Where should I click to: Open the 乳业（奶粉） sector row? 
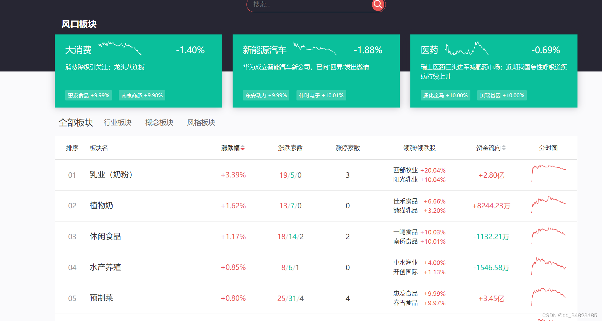click(x=316, y=175)
